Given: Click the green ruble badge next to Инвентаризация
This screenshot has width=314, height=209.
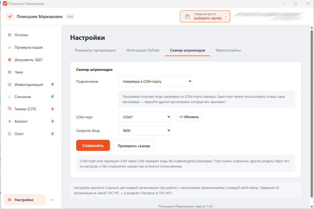Looking at the screenshot, I should coord(52,85).
